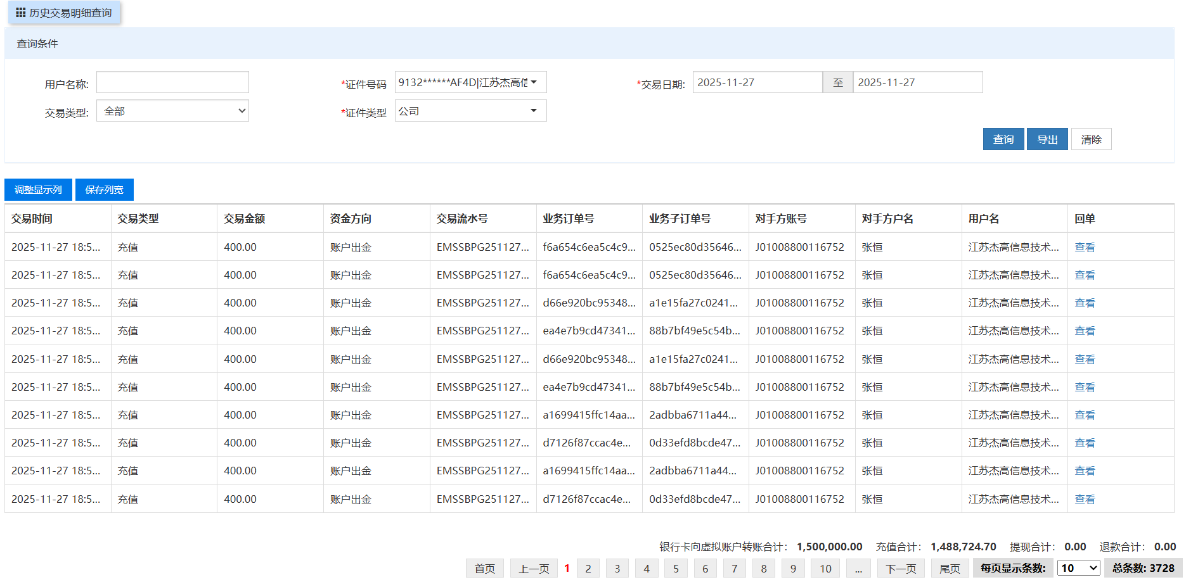Click the 保存列宽 button

click(x=104, y=189)
